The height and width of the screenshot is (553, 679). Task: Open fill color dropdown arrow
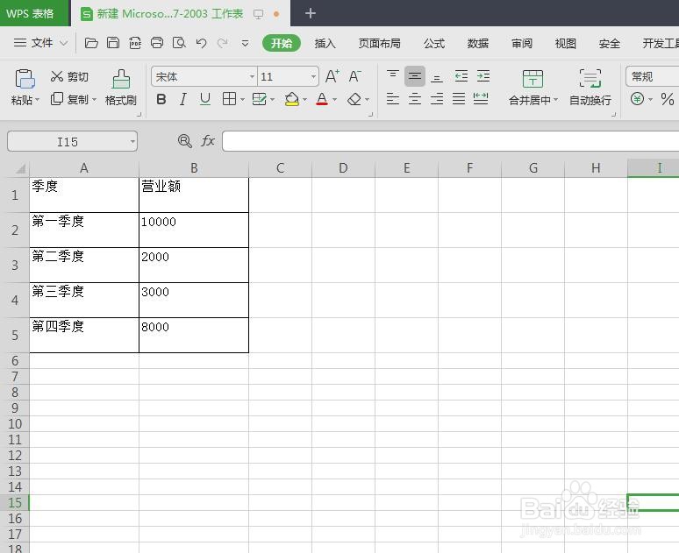pos(305,100)
